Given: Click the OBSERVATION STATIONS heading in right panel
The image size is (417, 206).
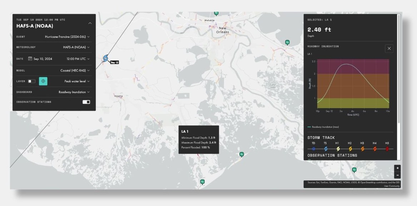Looking at the screenshot, I should pos(332,155).
